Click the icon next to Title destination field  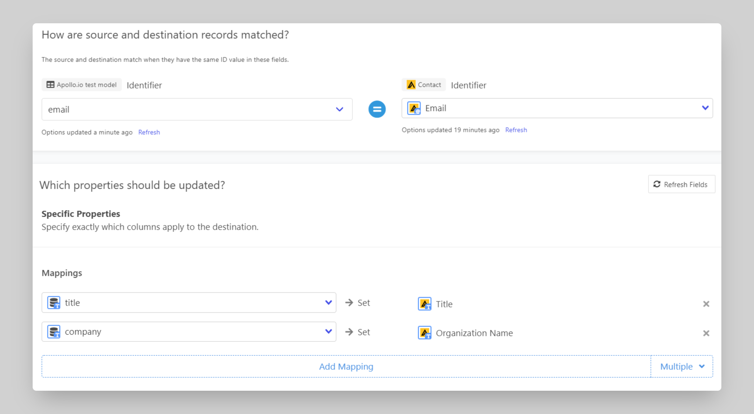coord(424,304)
